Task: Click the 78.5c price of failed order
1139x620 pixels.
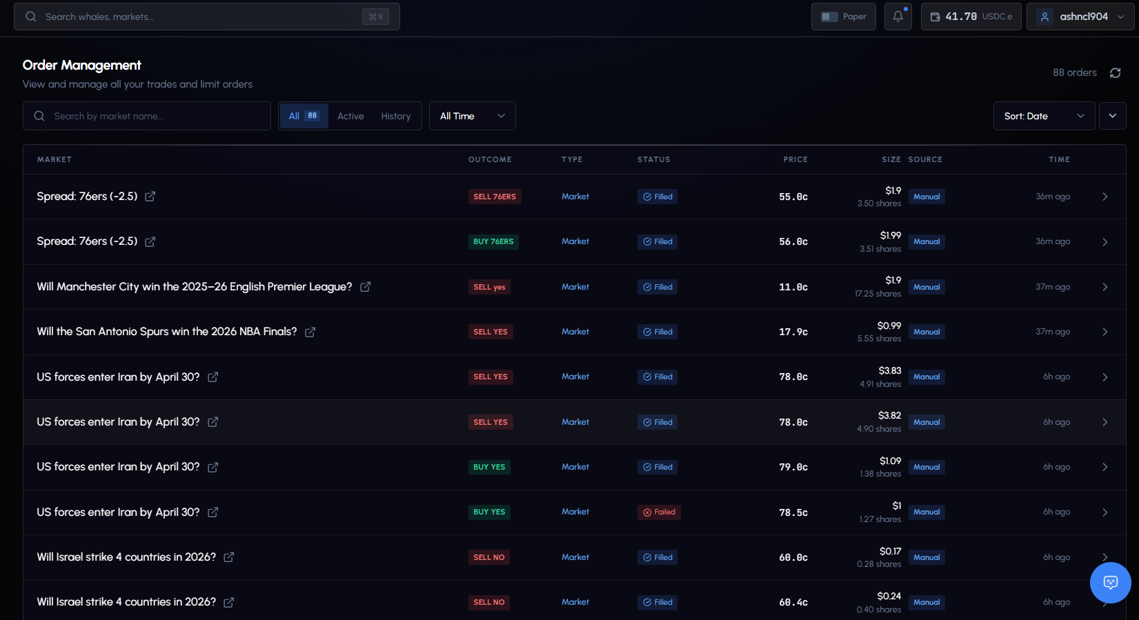Action: click(793, 512)
